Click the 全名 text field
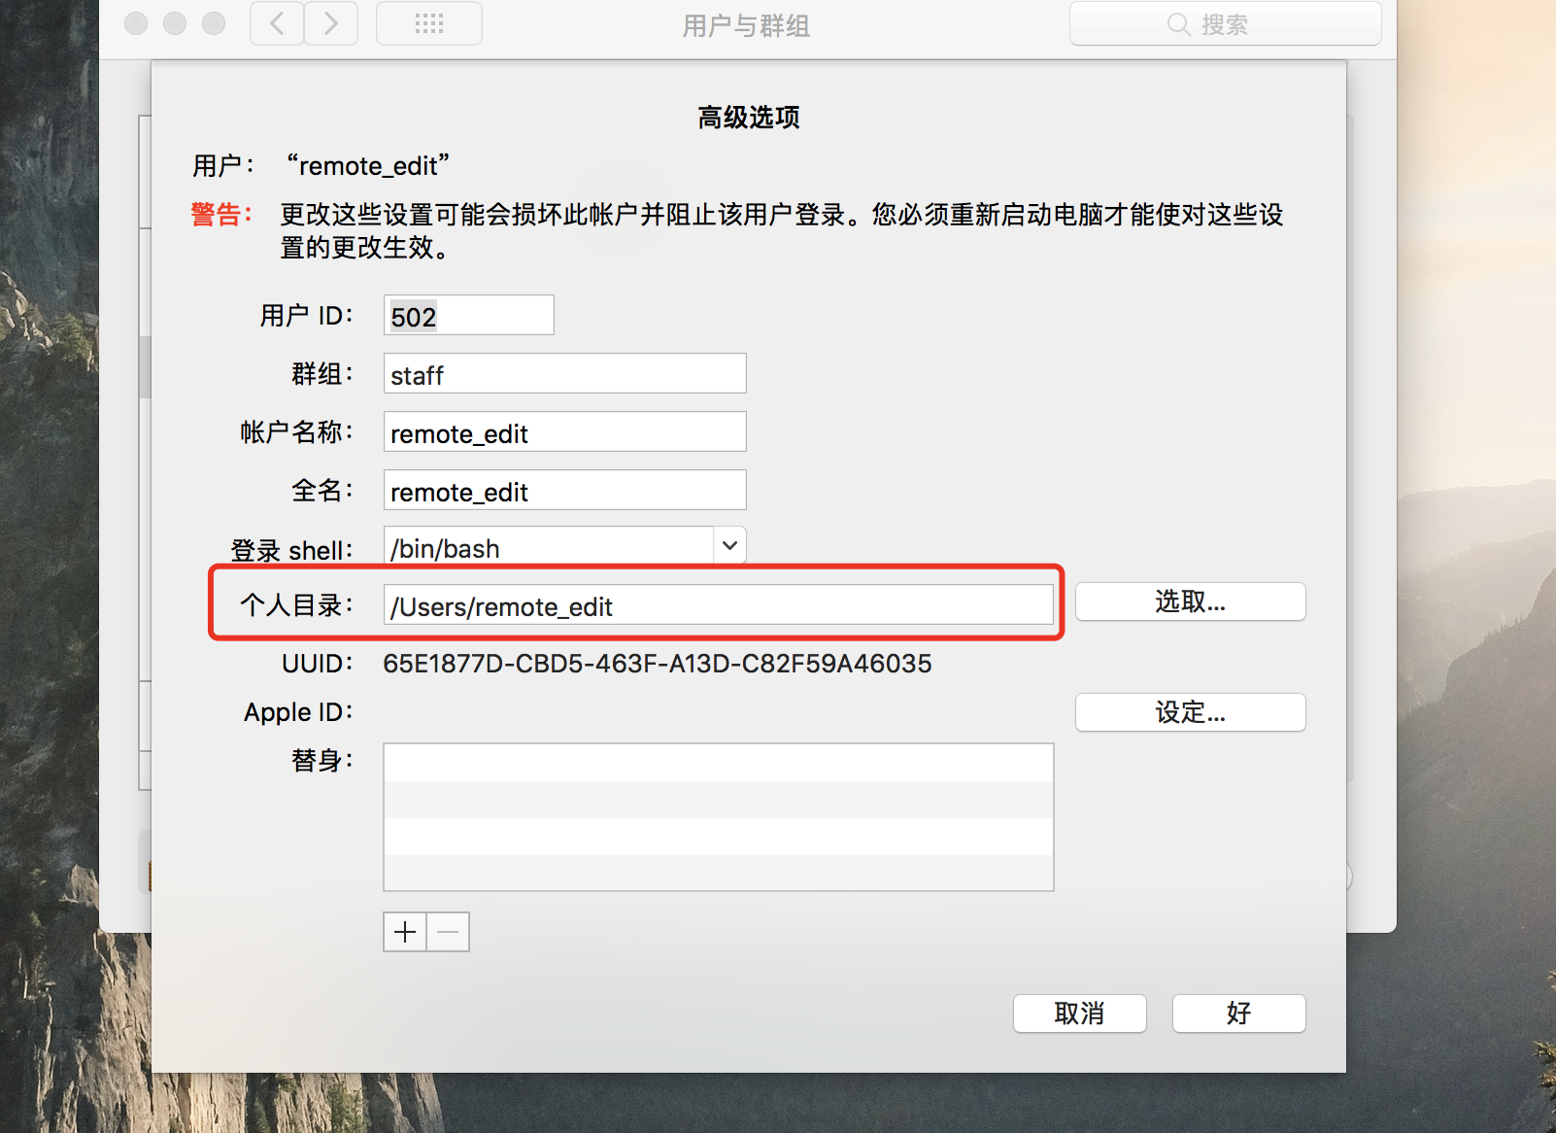Viewport: 1556px width, 1133px height. [x=564, y=491]
